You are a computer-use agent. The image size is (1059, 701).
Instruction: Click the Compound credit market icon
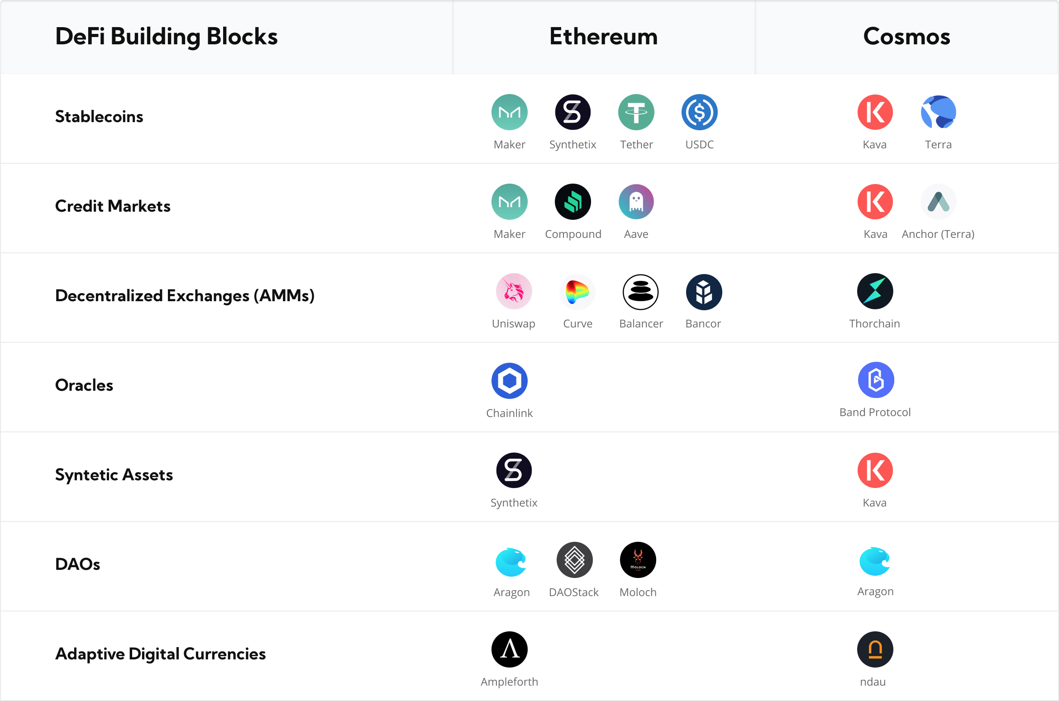click(x=572, y=202)
